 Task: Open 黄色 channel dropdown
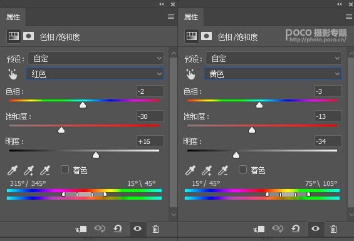(x=273, y=74)
